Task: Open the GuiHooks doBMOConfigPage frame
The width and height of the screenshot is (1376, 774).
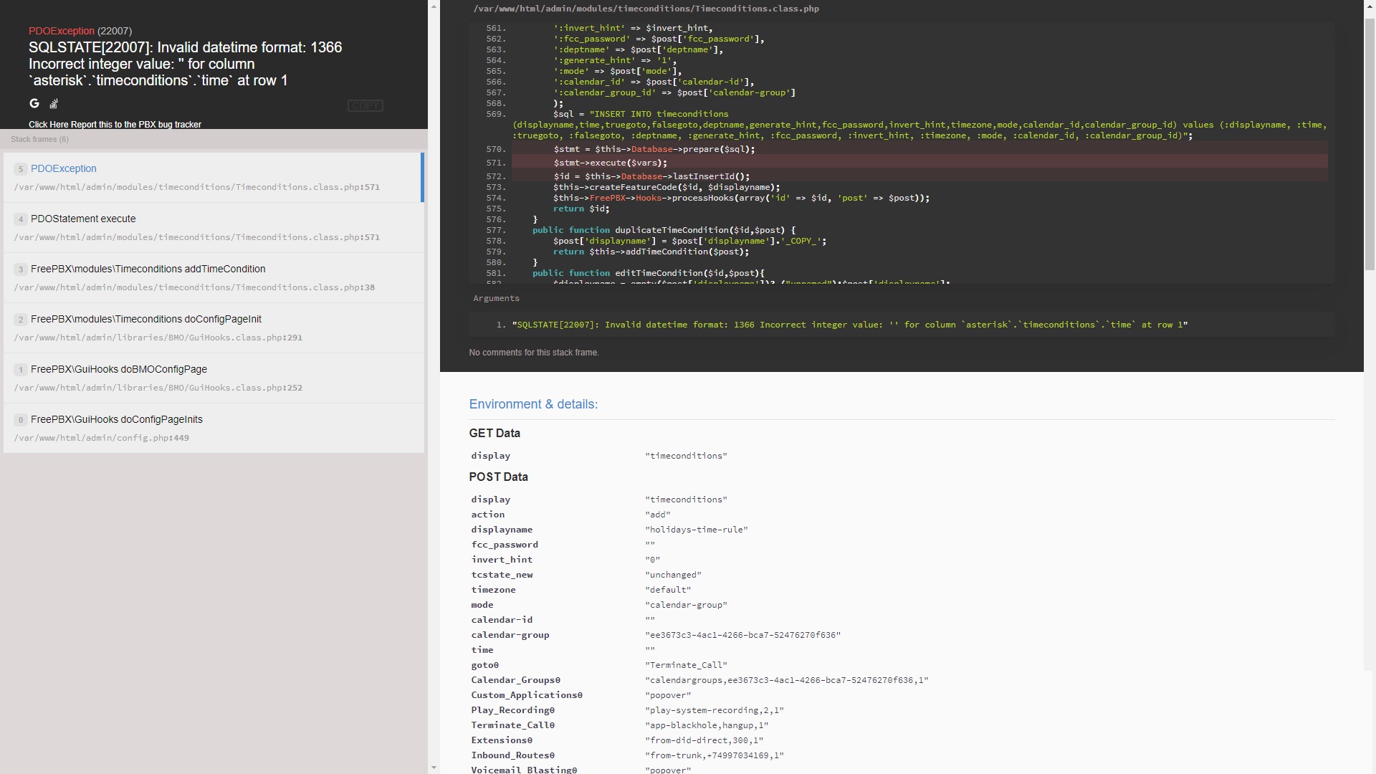Action: [118, 370]
